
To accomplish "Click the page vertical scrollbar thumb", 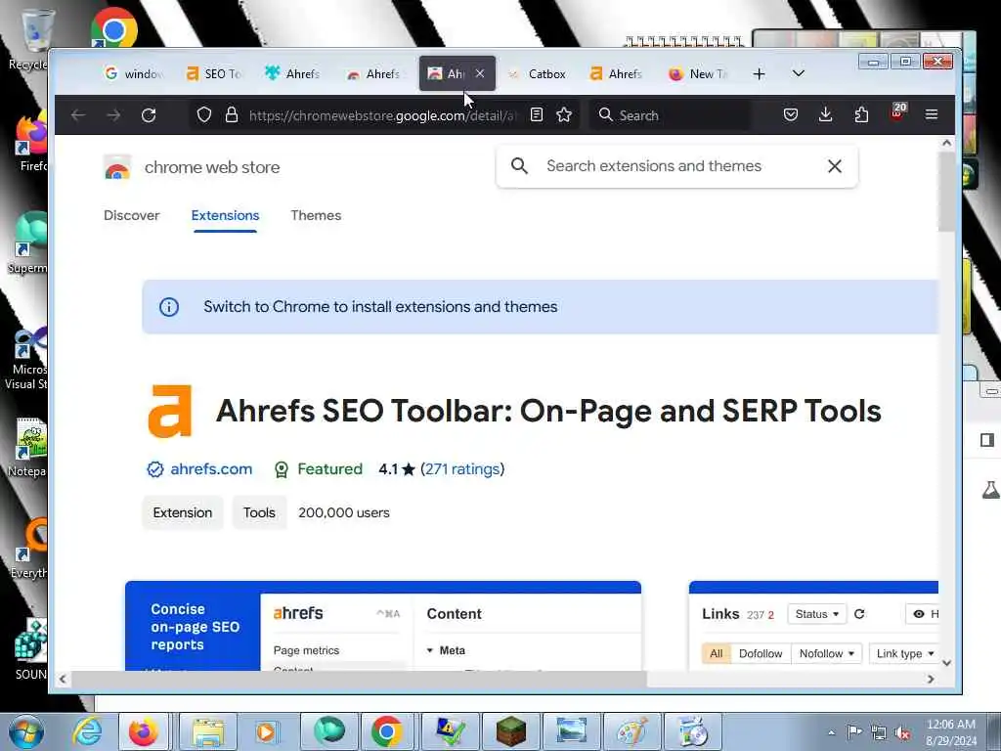I will [x=946, y=193].
